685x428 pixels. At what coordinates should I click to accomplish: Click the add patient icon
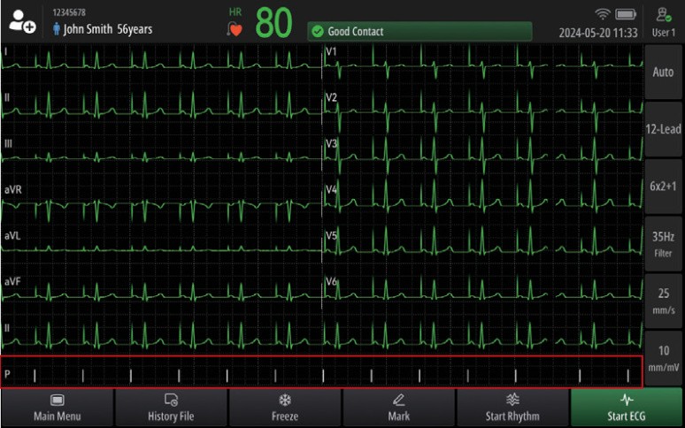coord(21,22)
